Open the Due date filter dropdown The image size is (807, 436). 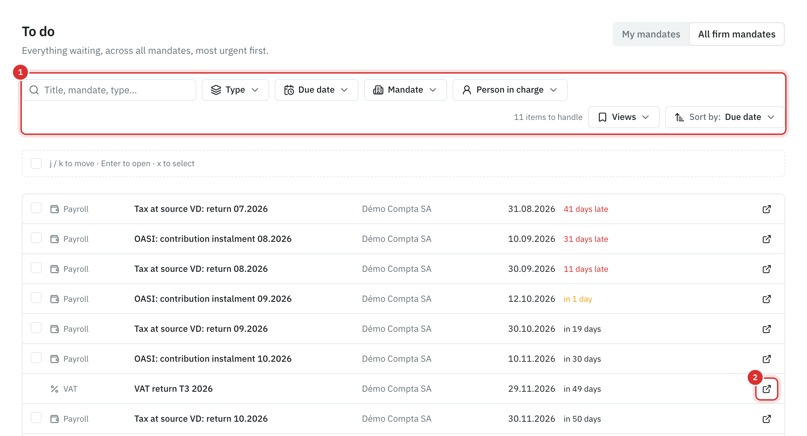[x=316, y=90]
